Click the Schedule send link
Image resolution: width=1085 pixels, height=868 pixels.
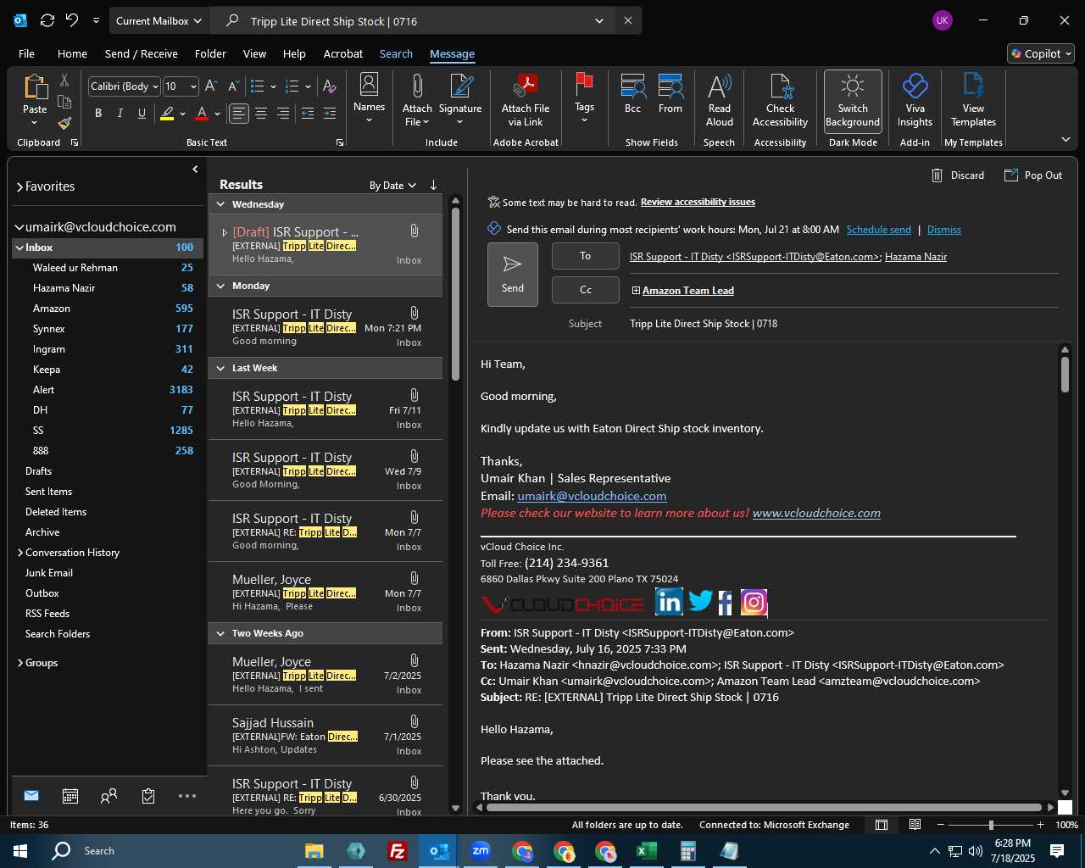(879, 230)
